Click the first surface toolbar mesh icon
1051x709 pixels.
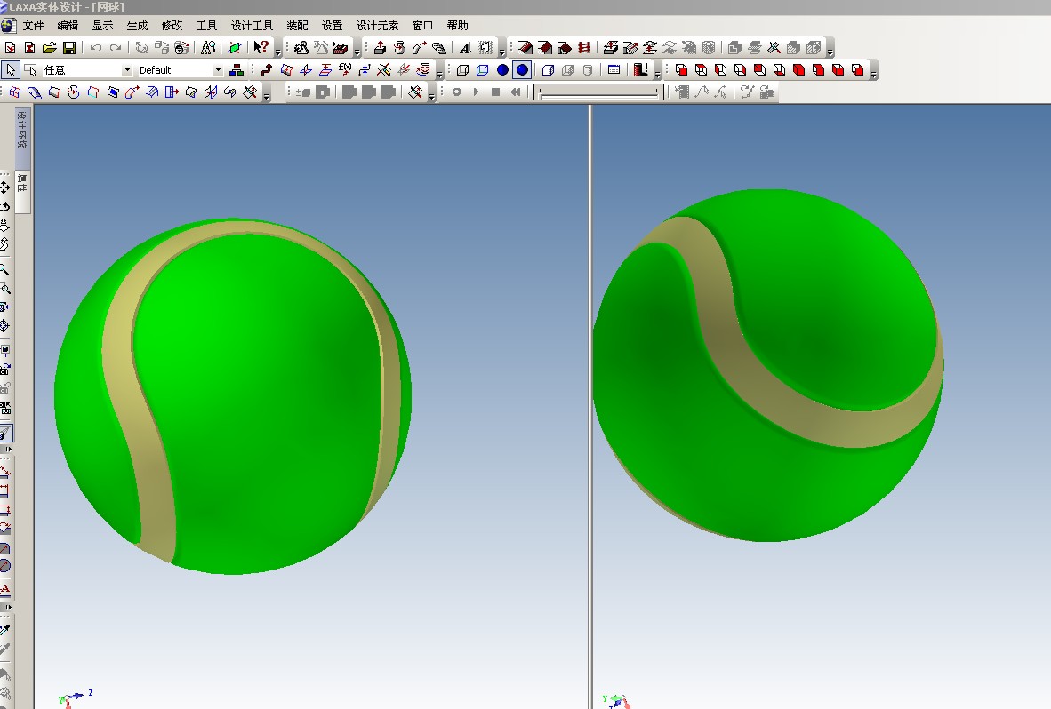14,92
